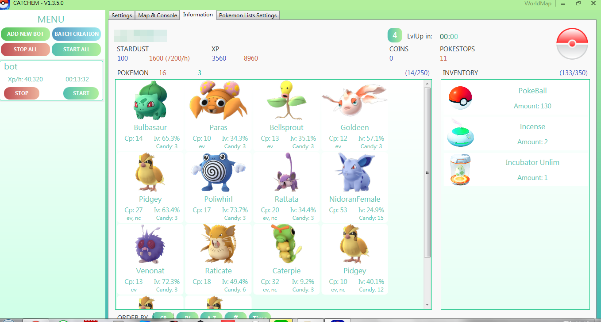Click the PokeBall item icon in inventory
The image size is (601, 322).
(x=460, y=98)
